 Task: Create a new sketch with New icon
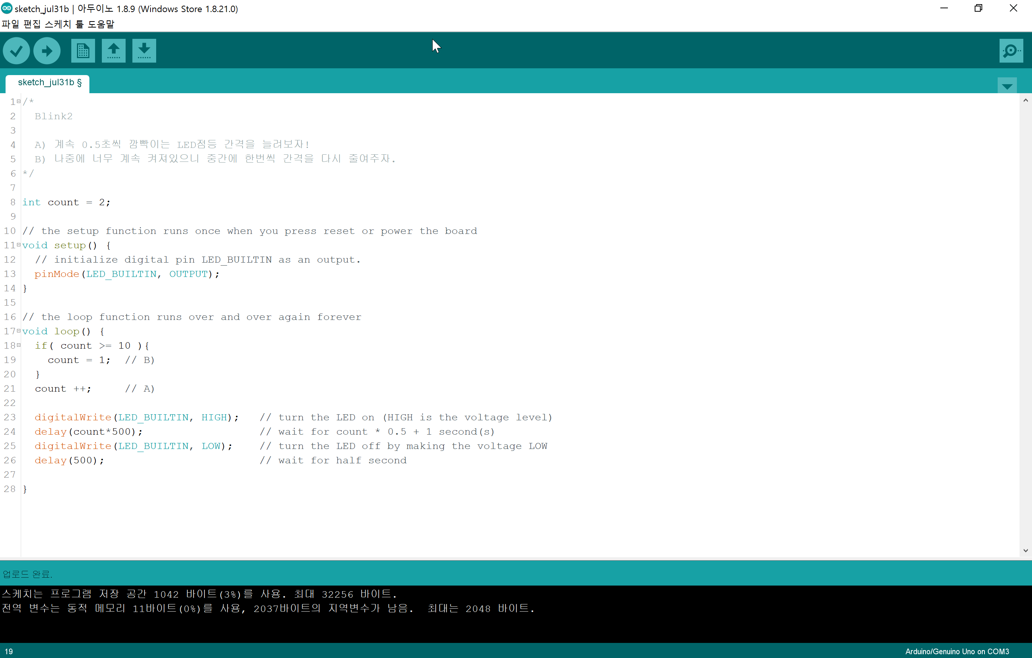pos(83,51)
